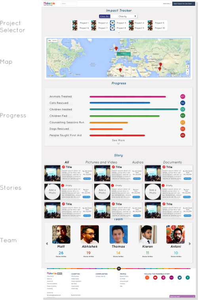Open the YouTube icon in footer

(155, 277)
